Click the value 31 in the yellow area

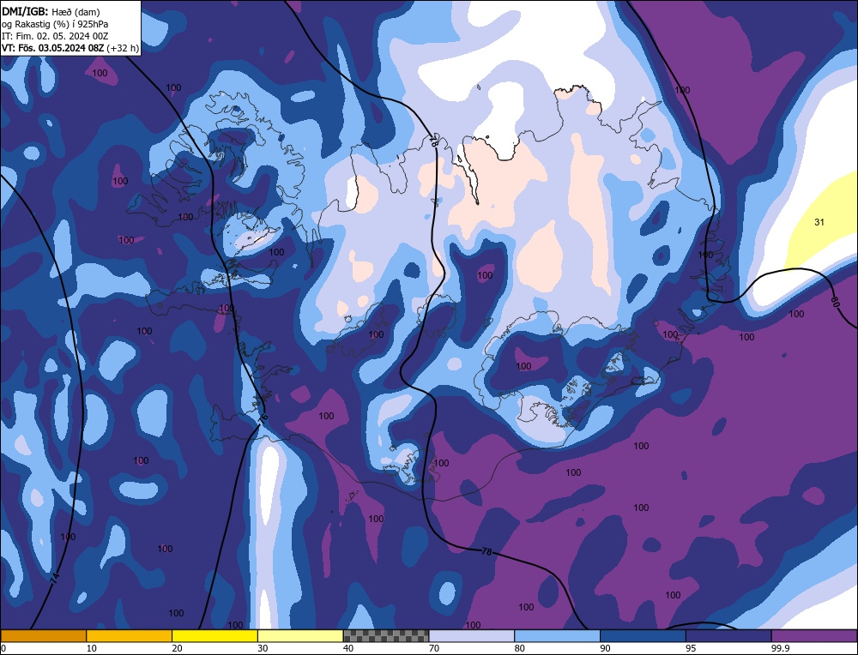pos(819,222)
